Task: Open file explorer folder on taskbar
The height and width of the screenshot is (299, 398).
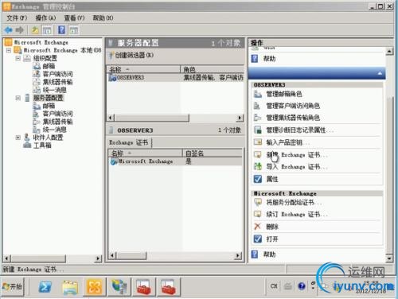Action: pos(69,287)
